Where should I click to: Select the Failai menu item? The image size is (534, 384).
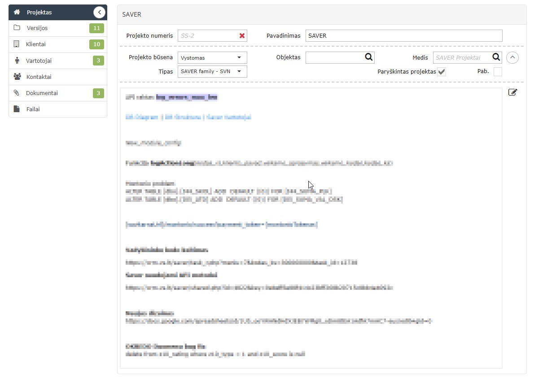pyautogui.click(x=33, y=109)
